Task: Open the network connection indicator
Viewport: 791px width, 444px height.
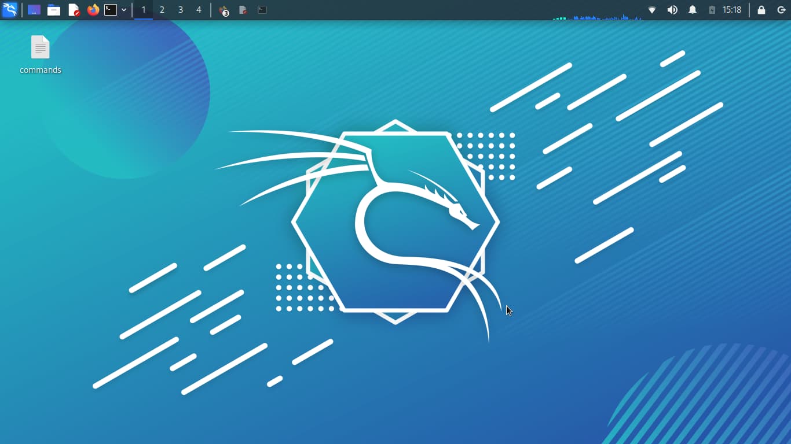Action: [652, 10]
